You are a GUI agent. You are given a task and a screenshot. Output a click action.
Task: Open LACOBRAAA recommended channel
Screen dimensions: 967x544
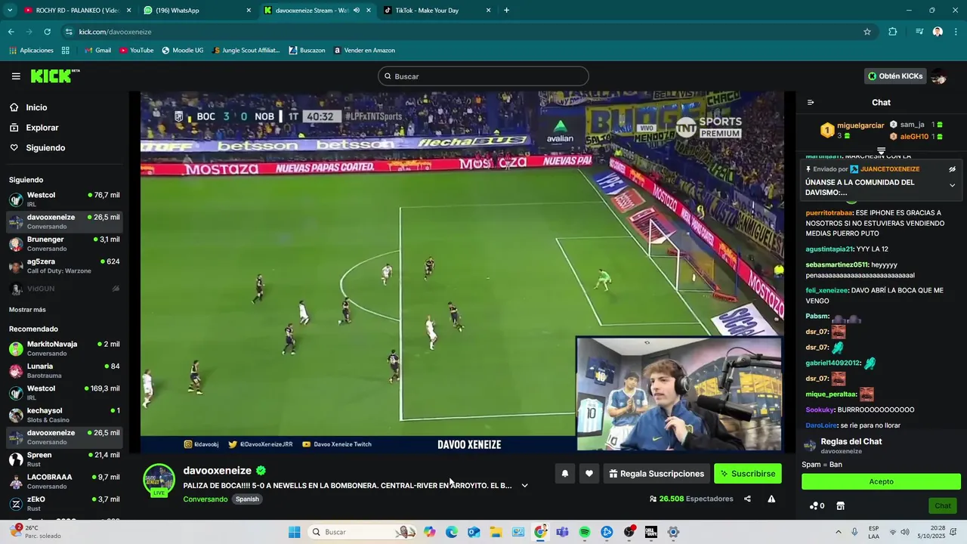pos(64,481)
